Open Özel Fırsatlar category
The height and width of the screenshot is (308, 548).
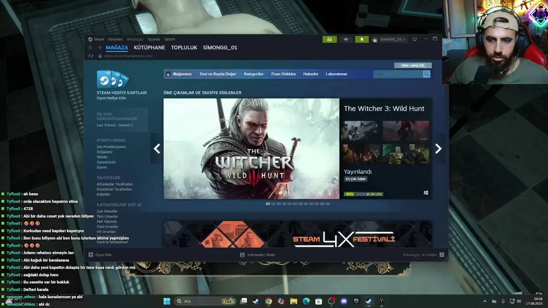coord(107,227)
